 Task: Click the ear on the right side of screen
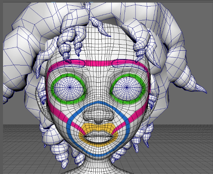tap(153, 99)
